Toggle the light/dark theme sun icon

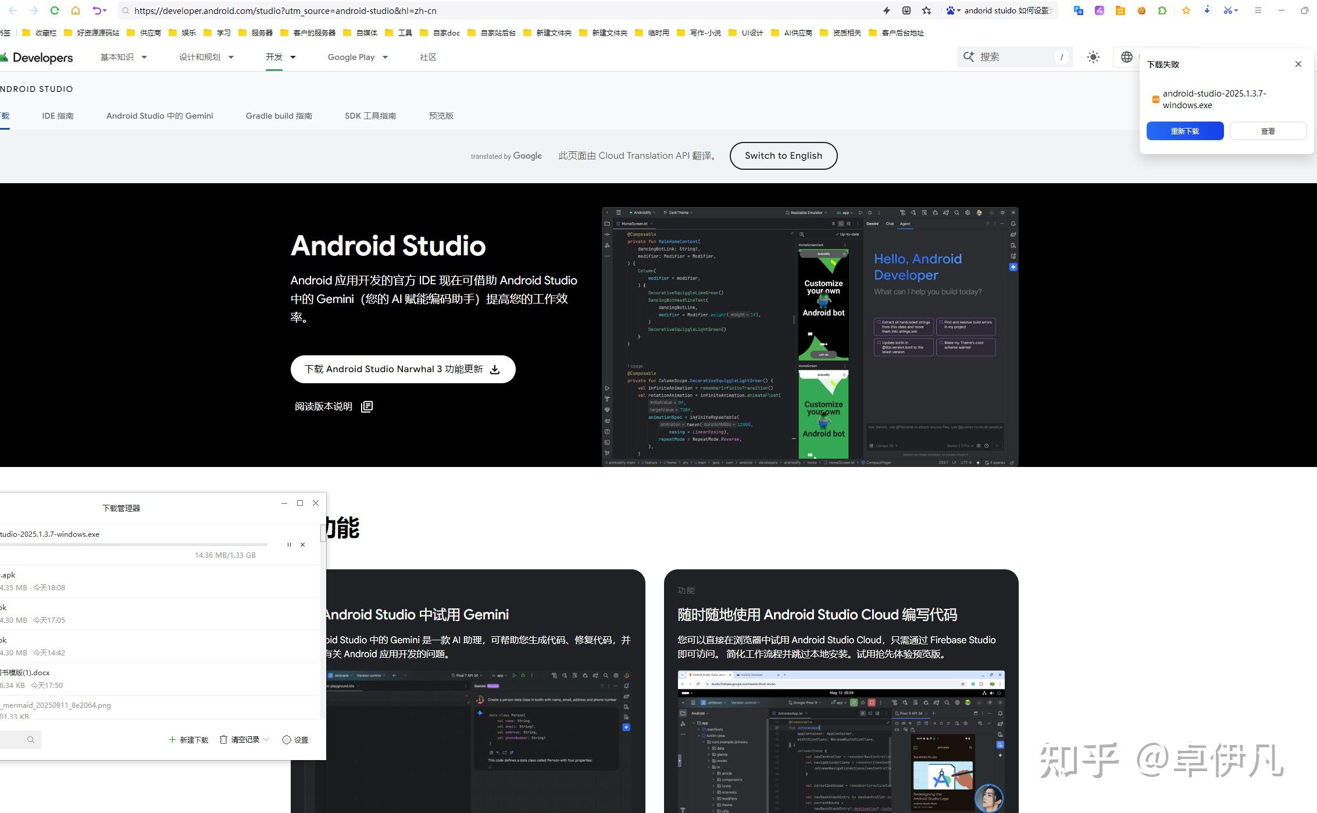tap(1093, 57)
